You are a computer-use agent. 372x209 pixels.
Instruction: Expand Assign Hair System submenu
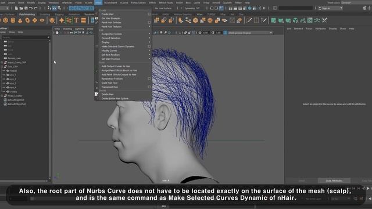[x=149, y=34]
